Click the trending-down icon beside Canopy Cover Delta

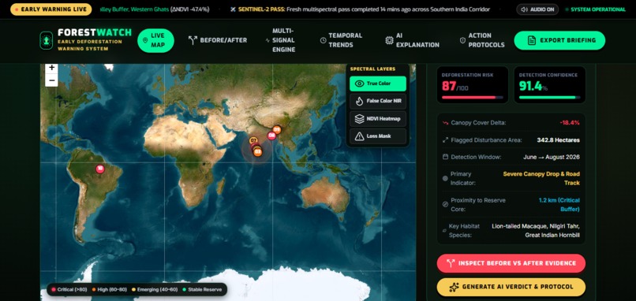(x=445, y=123)
